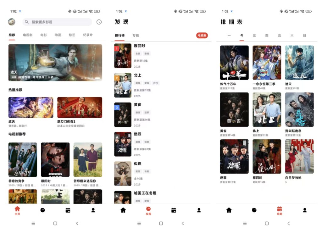Switch to the 综艺 tab
The width and height of the screenshot is (322, 234).
click(x=72, y=35)
